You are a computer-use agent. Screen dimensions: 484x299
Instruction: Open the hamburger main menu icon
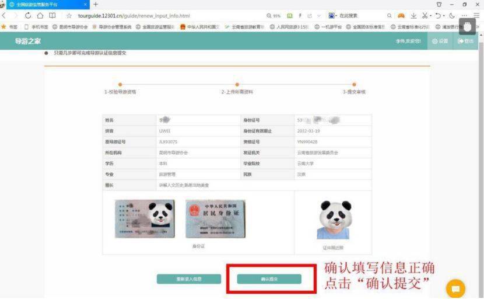tap(476, 15)
